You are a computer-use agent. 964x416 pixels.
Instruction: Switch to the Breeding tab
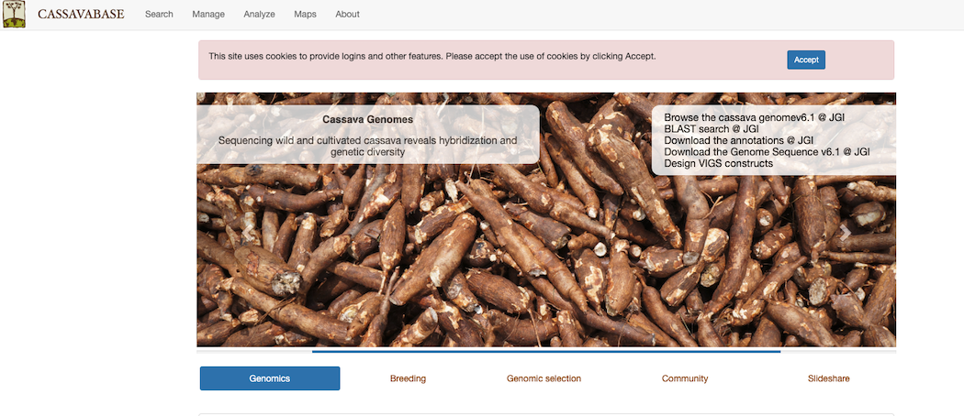(x=408, y=378)
